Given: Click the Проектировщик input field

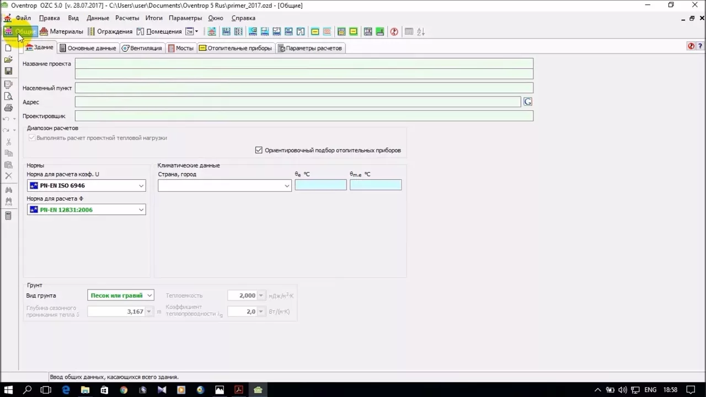Looking at the screenshot, I should click(304, 116).
